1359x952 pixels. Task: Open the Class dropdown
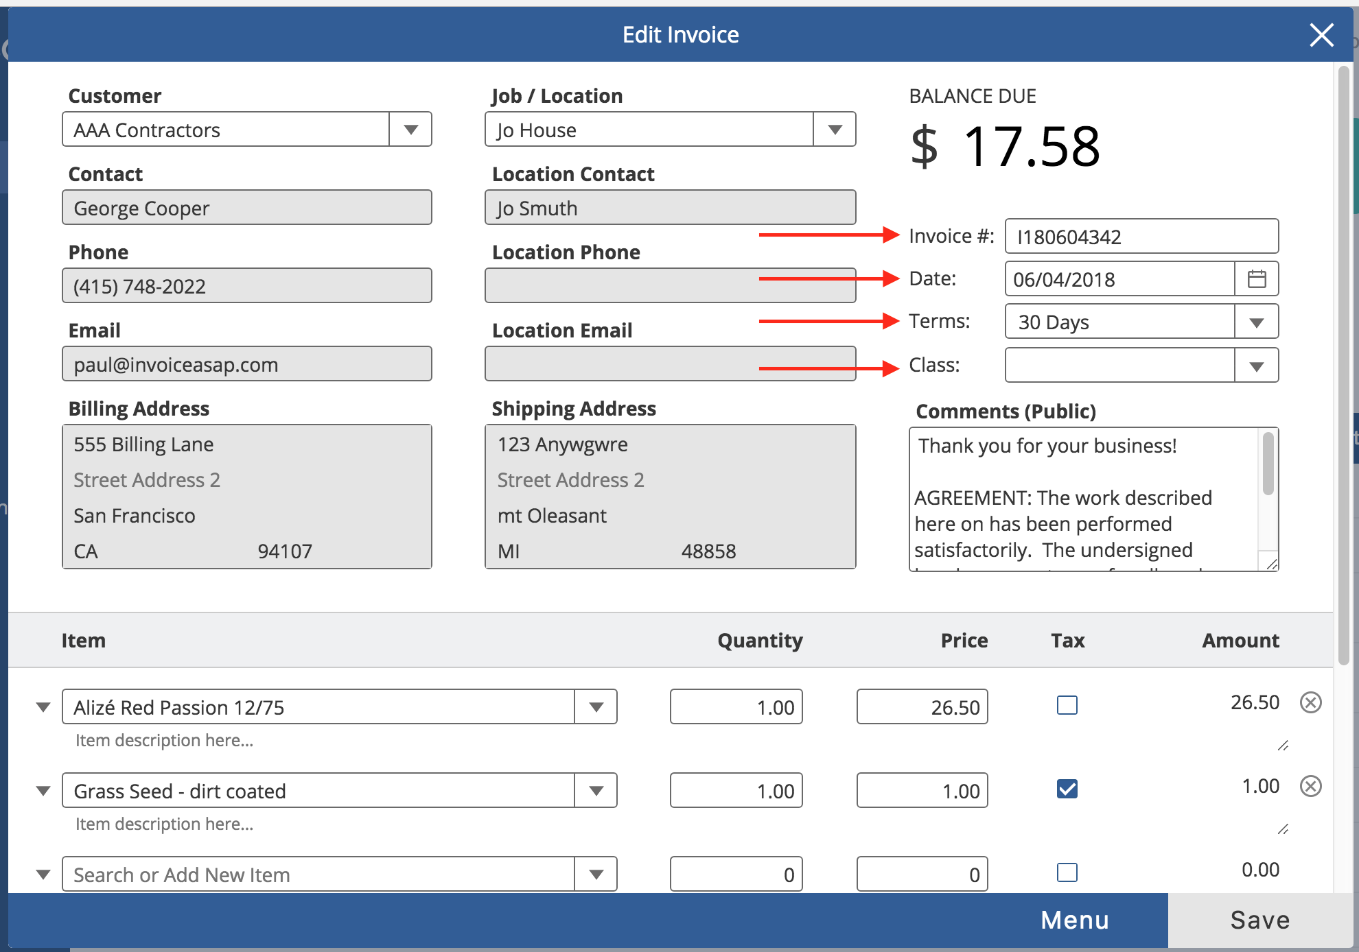pyautogui.click(x=1257, y=365)
